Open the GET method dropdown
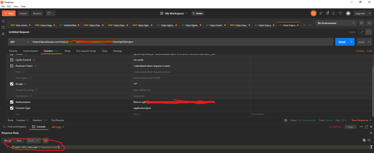The height and width of the screenshot is (153, 374). click(x=19, y=42)
